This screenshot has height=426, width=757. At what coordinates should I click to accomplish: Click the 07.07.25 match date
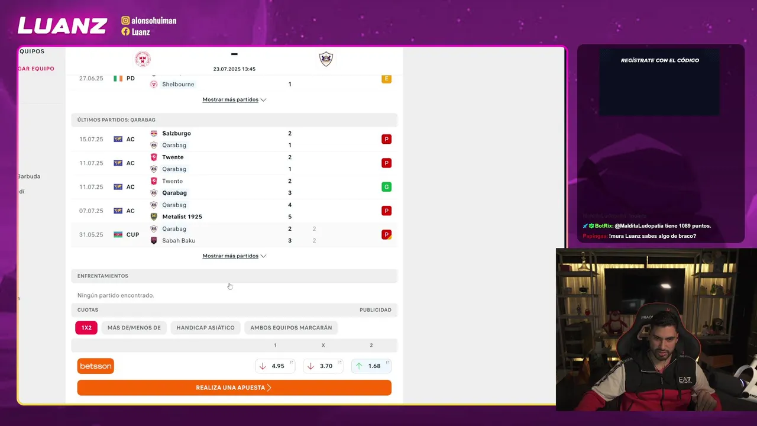pyautogui.click(x=91, y=211)
